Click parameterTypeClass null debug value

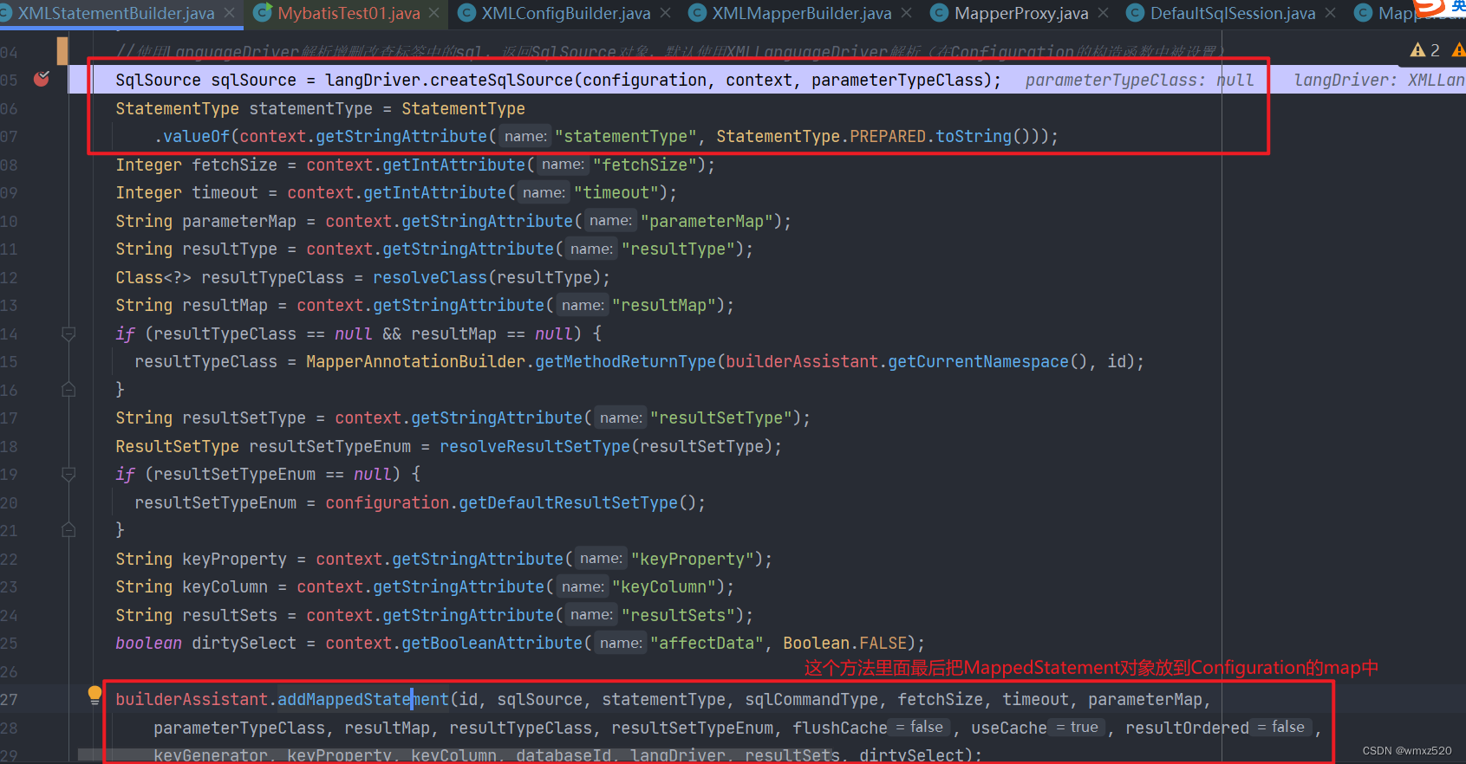(1139, 80)
